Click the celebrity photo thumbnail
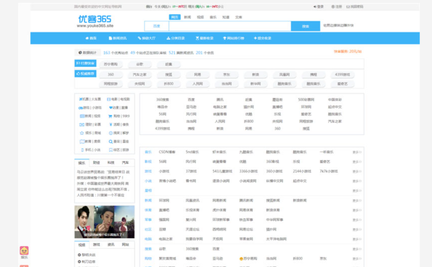The height and width of the screenshot is (267, 432). coord(104,222)
